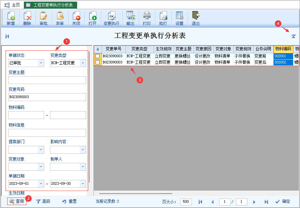Open the end date 2023-09-30 picker
Screen dimensions: 300x208
coord(83,184)
